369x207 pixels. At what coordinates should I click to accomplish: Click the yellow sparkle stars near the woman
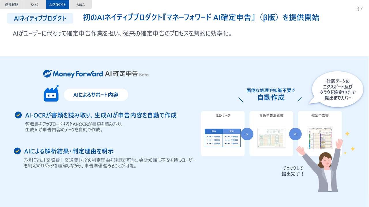point(349,142)
